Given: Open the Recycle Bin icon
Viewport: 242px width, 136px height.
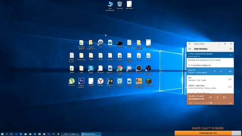Looking at the screenshot, I should click(119, 5).
